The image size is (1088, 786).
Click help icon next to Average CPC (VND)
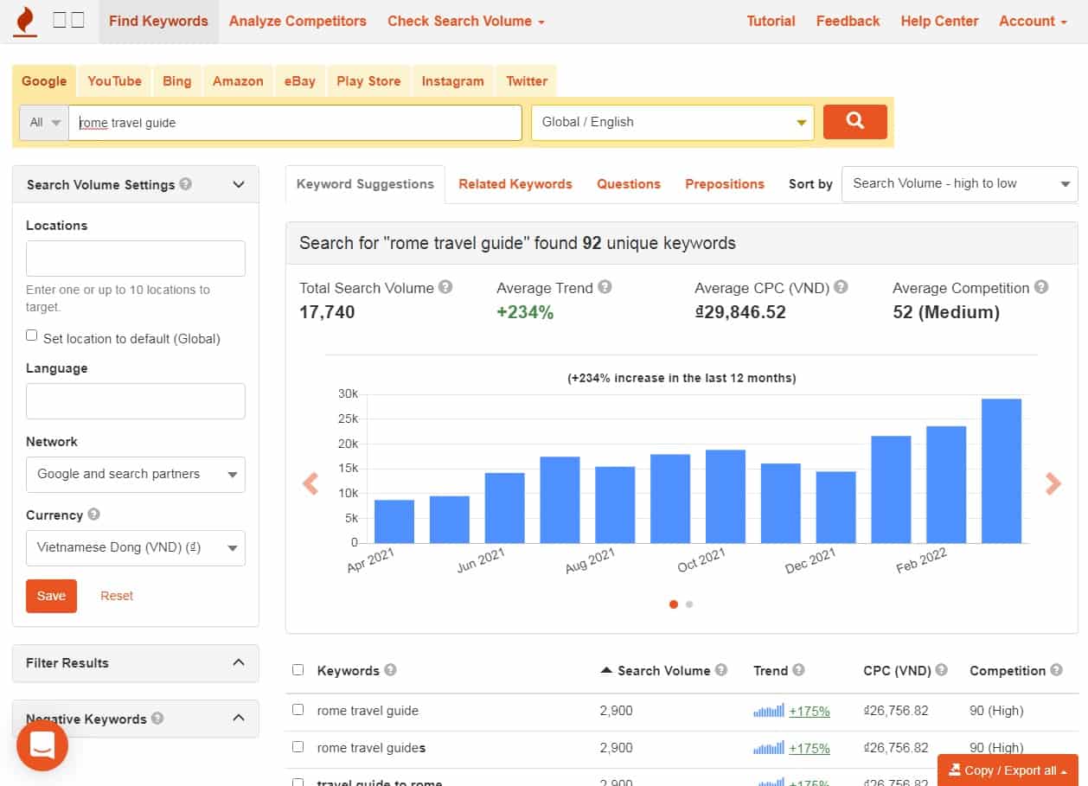tap(841, 287)
